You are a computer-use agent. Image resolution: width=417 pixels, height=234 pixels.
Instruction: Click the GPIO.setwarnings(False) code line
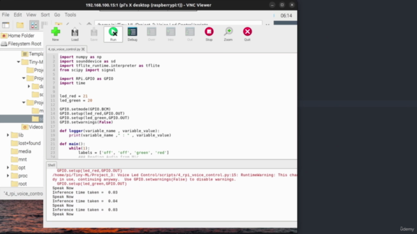[x=86, y=122]
